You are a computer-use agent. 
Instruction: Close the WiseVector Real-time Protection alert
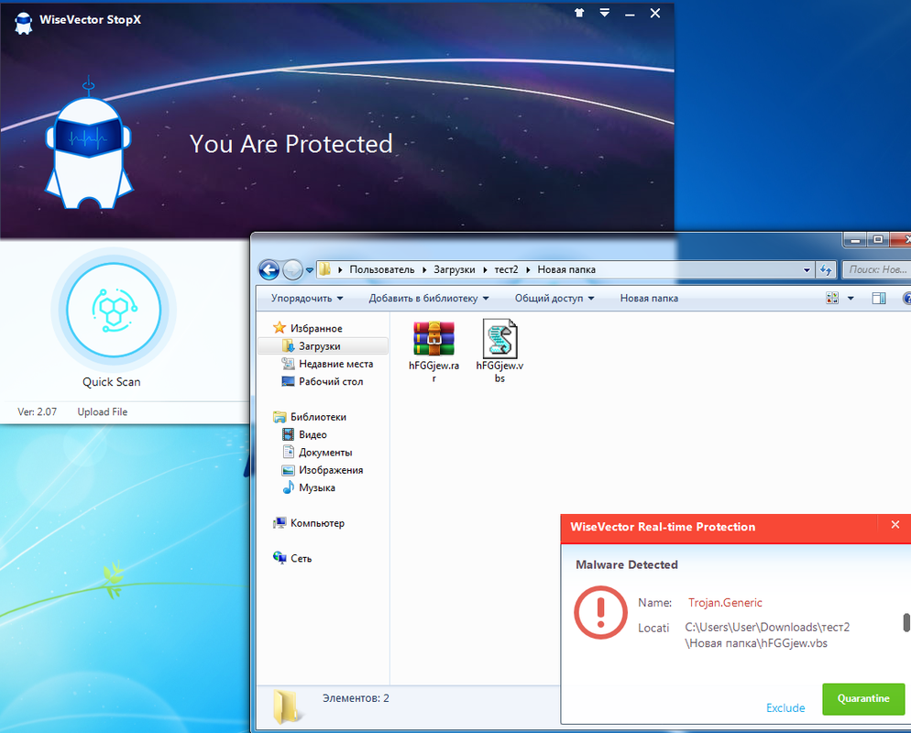pyautogui.click(x=895, y=525)
